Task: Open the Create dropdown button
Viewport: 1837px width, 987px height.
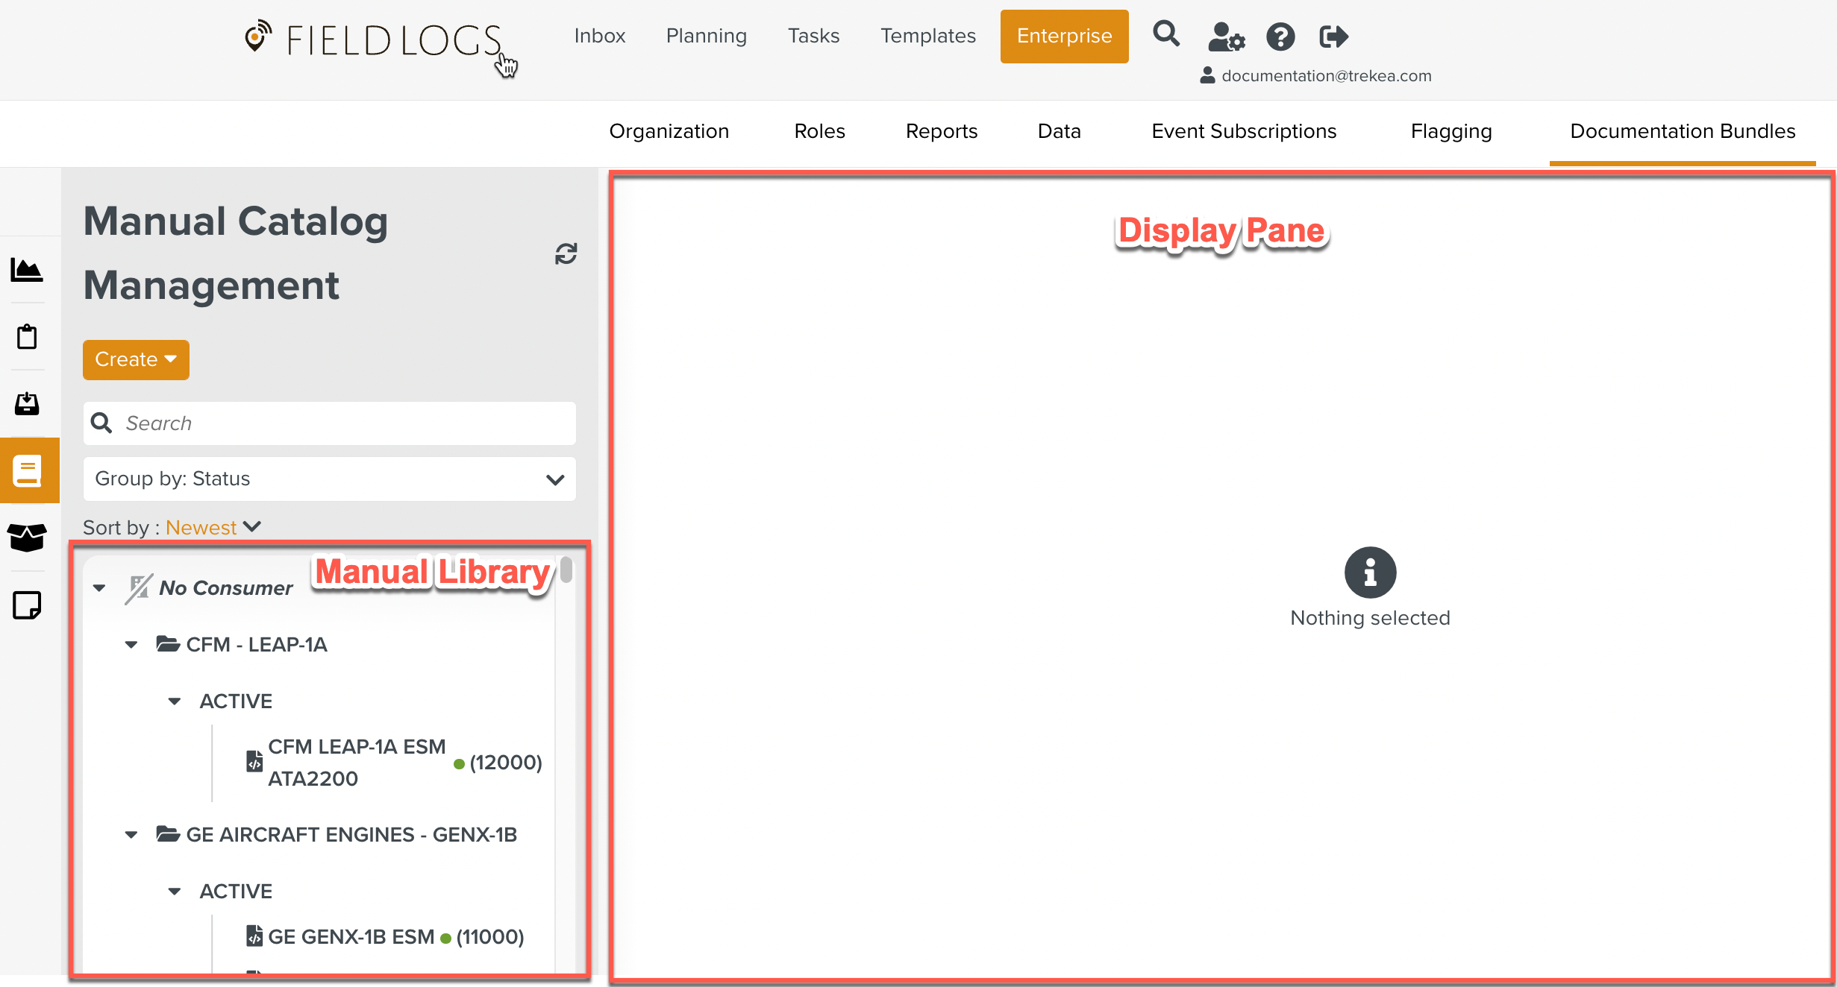Action: pos(136,360)
